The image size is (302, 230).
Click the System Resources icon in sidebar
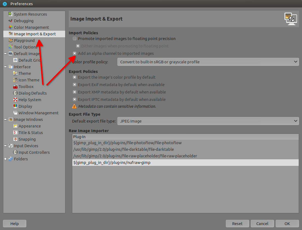(x=11, y=14)
